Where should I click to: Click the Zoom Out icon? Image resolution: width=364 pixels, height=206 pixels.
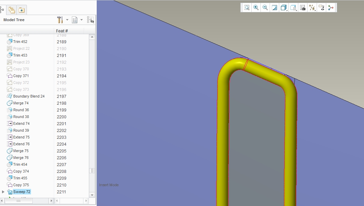(265, 8)
